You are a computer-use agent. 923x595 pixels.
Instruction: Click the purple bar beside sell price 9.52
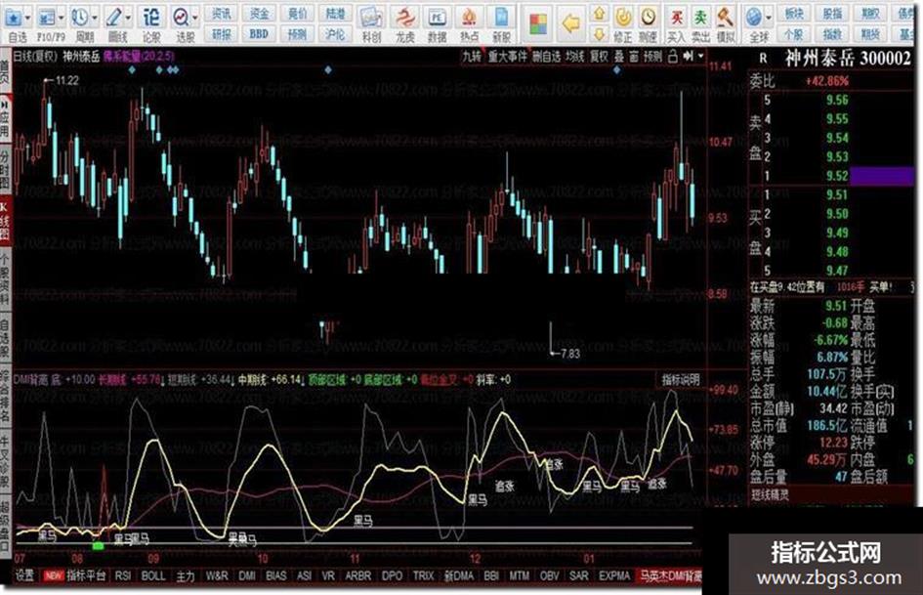[x=882, y=176]
